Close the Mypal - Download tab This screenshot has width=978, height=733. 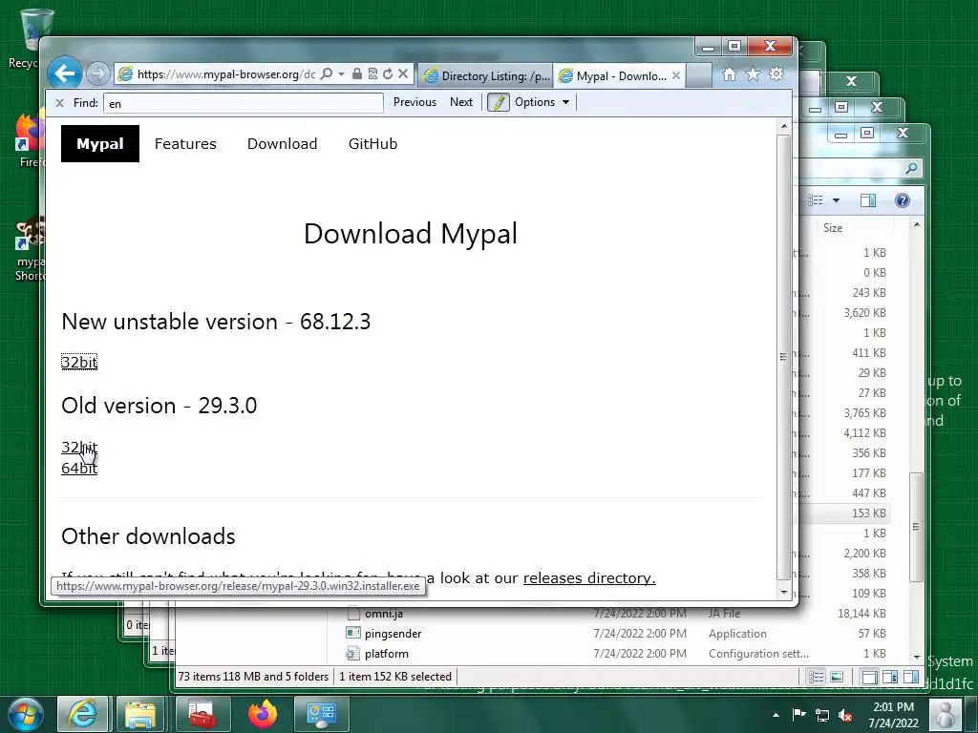click(676, 76)
